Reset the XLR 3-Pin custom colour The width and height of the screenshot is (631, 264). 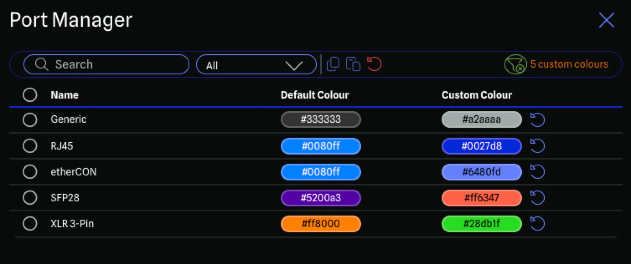click(537, 224)
